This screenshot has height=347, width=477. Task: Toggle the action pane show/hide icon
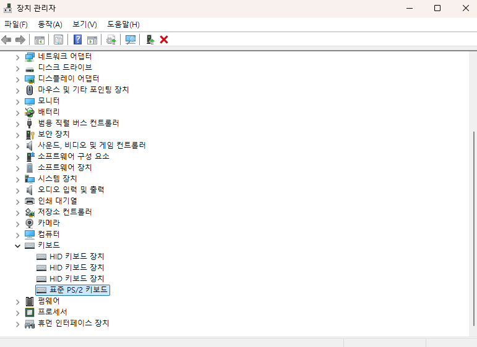tap(92, 40)
